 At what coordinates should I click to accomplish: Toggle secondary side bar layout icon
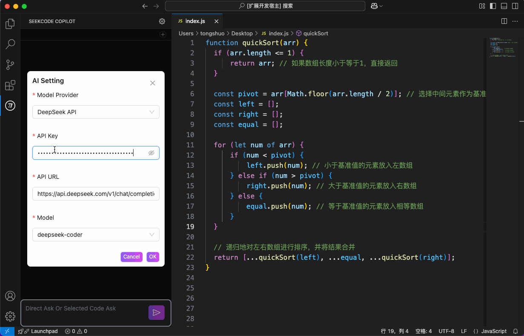pos(515,6)
